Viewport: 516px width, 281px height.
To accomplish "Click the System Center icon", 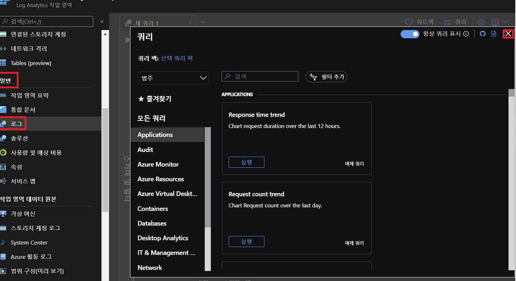I will click(3, 242).
